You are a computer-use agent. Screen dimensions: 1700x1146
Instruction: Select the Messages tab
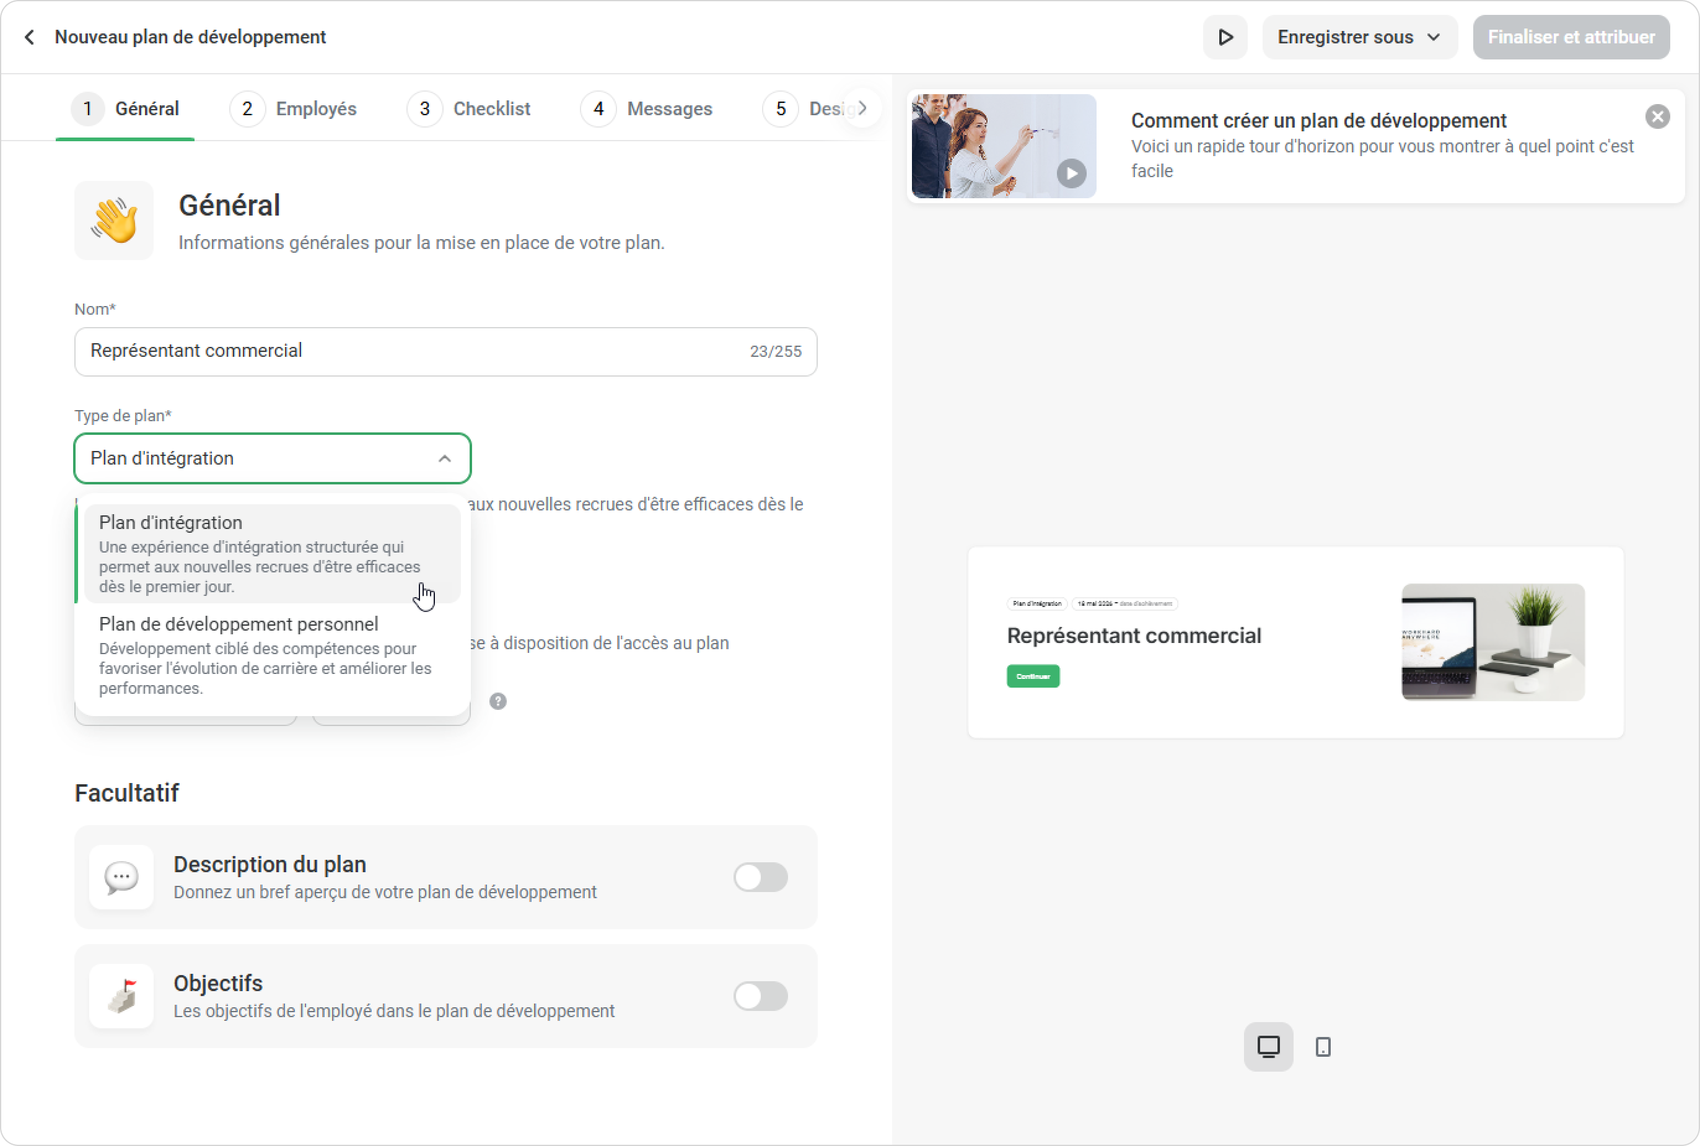tap(647, 109)
